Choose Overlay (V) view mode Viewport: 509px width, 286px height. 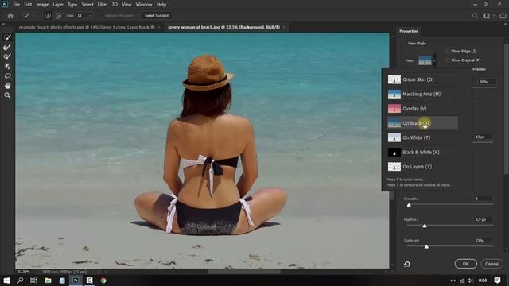click(x=422, y=109)
